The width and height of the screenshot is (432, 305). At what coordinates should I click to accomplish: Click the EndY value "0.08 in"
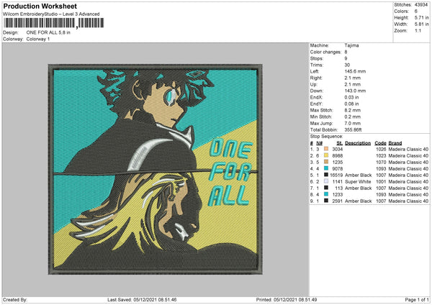pyautogui.click(x=351, y=104)
